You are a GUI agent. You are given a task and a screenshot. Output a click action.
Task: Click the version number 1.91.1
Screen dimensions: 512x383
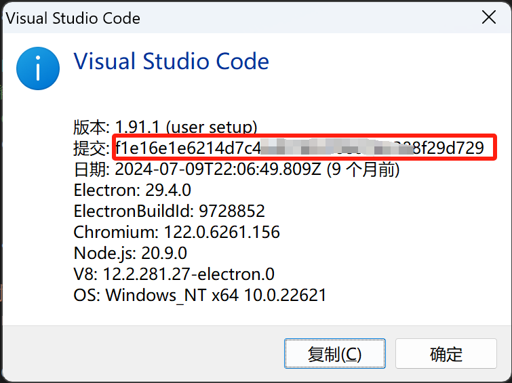coord(138,127)
